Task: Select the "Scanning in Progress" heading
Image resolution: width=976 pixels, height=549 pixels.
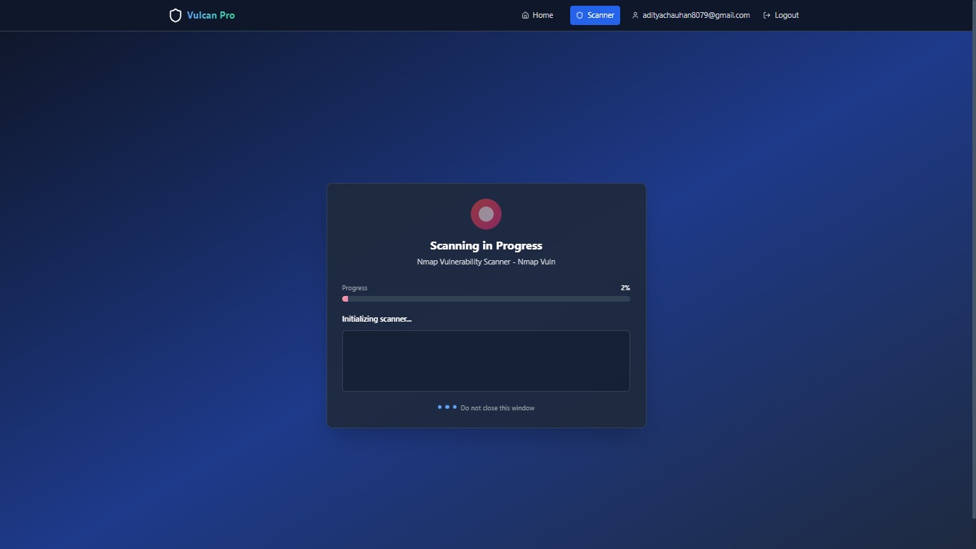Action: (x=486, y=246)
